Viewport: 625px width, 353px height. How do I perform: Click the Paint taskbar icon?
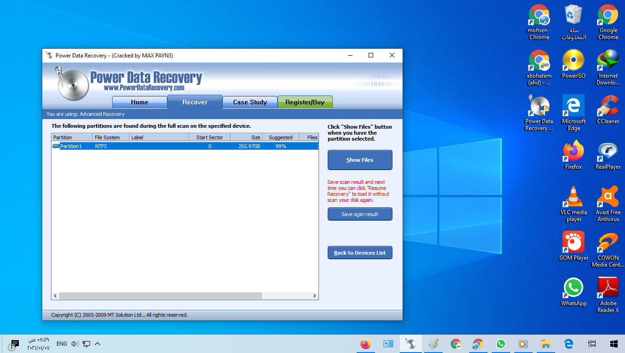pyautogui.click(x=433, y=344)
